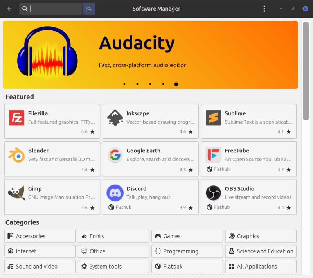313x278 pixels.
Task: Click the star rating on Filezilla card
Action: point(92,132)
